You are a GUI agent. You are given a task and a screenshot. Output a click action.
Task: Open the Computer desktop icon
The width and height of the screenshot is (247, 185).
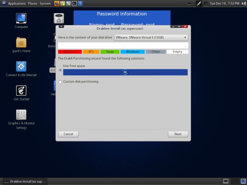[x=21, y=21]
